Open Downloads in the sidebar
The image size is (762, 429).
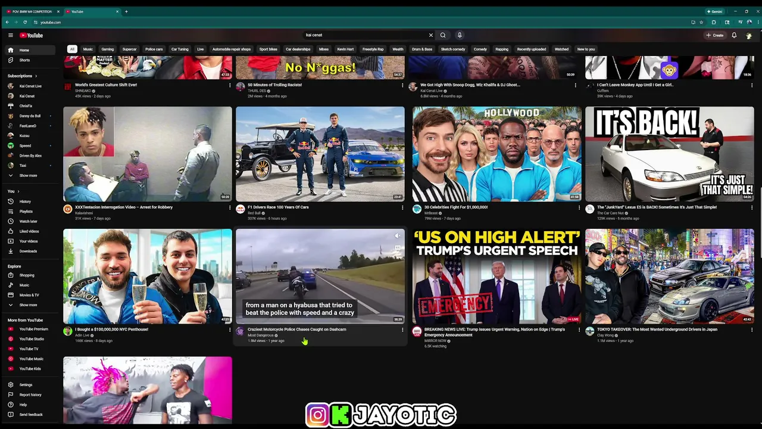(28, 251)
